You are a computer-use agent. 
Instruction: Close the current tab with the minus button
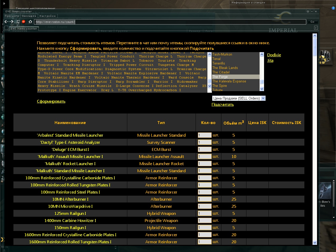pyautogui.click(x=6, y=28)
